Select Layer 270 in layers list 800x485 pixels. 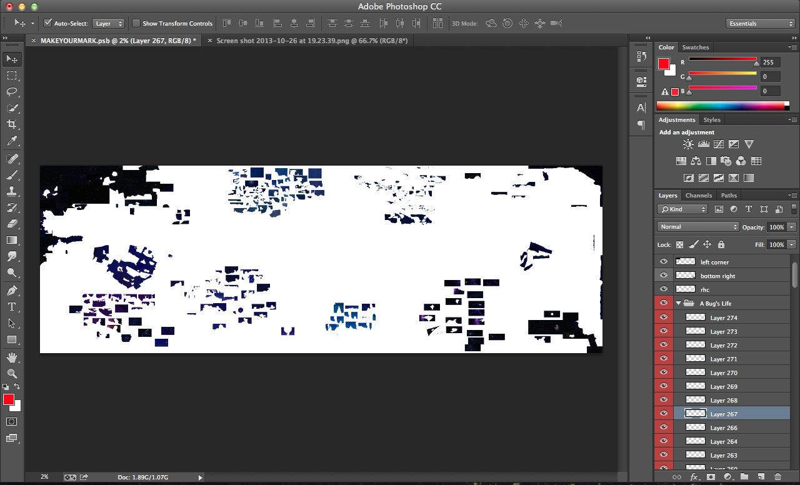coord(724,373)
